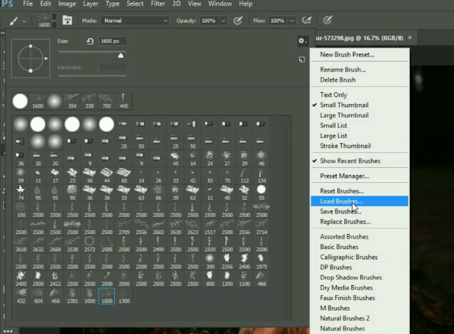Adjust brush angle in roundness preview
Screen dimensions: 454x334
(31, 58)
